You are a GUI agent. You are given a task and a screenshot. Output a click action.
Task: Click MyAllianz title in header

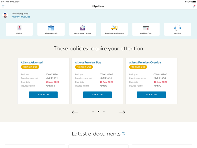coord(98,6)
